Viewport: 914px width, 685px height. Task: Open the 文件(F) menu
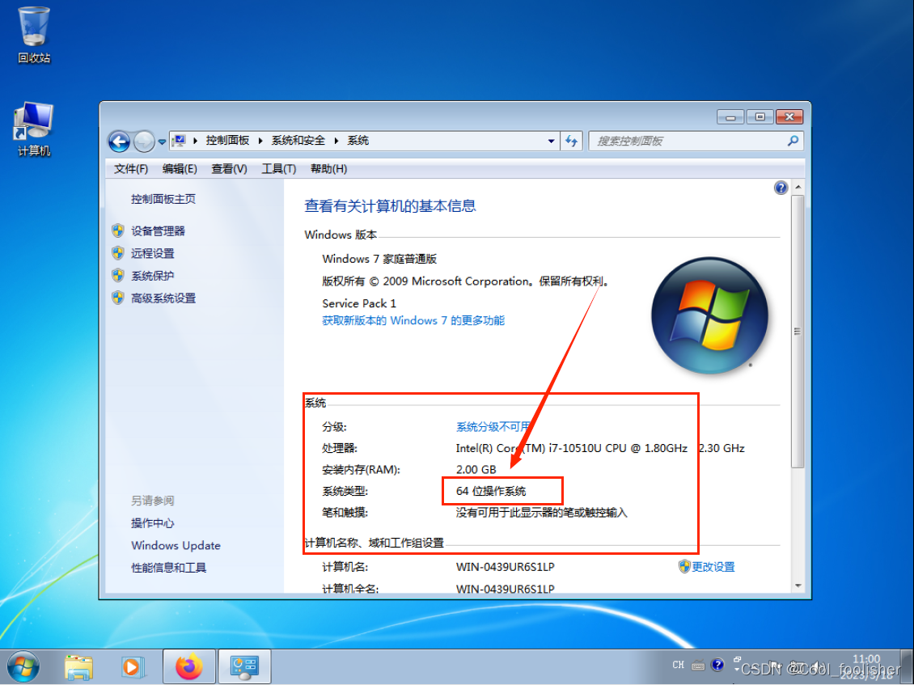tap(130, 168)
